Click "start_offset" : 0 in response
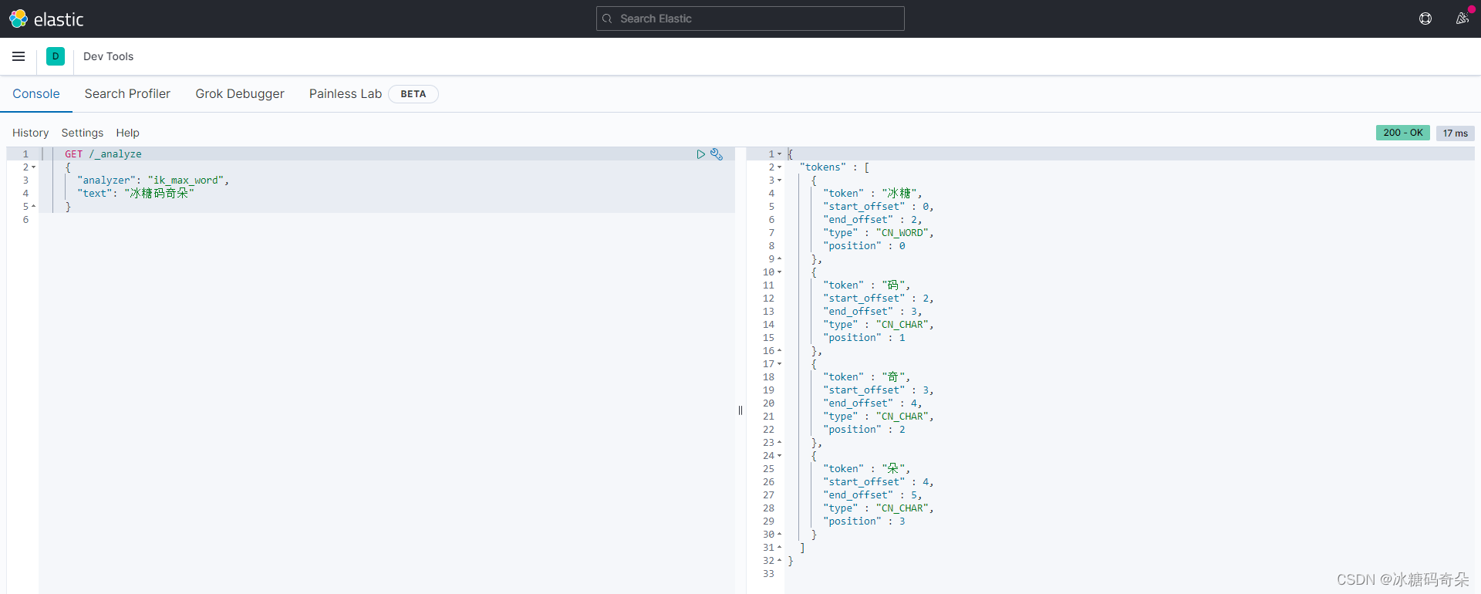The height and width of the screenshot is (594, 1481). point(875,207)
